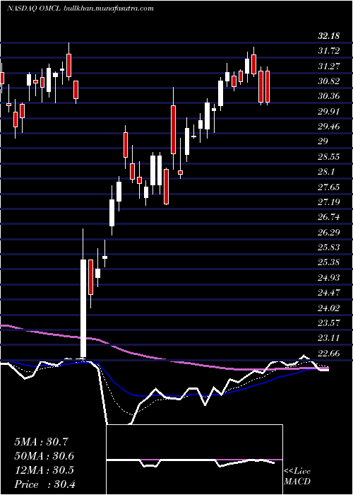Image resolution: width=353 pixels, height=495 pixels.
Task: Select the 31.27 price axis label
Action: 329,66
